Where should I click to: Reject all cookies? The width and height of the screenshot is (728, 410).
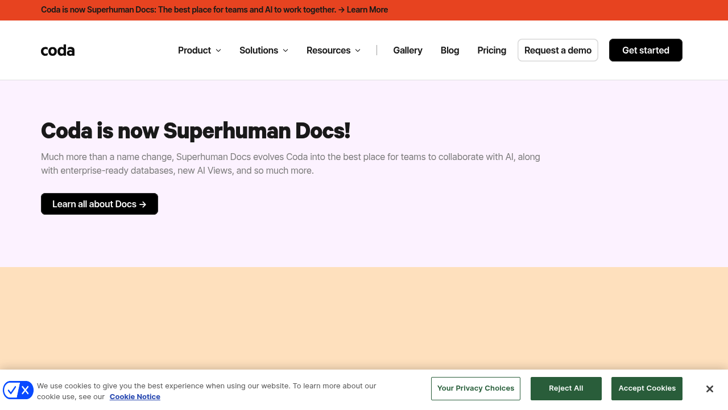coord(566,388)
